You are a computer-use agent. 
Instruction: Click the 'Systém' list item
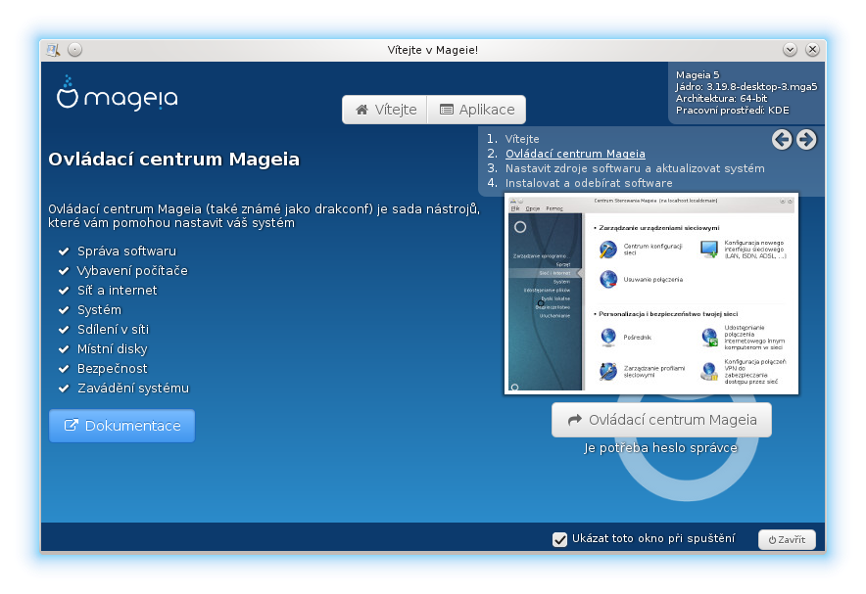tap(99, 310)
